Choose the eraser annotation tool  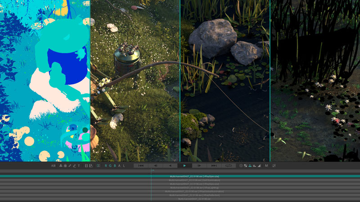pyautogui.click(x=74, y=166)
